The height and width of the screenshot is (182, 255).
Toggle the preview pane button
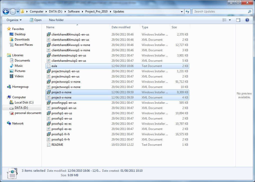click(x=238, y=20)
